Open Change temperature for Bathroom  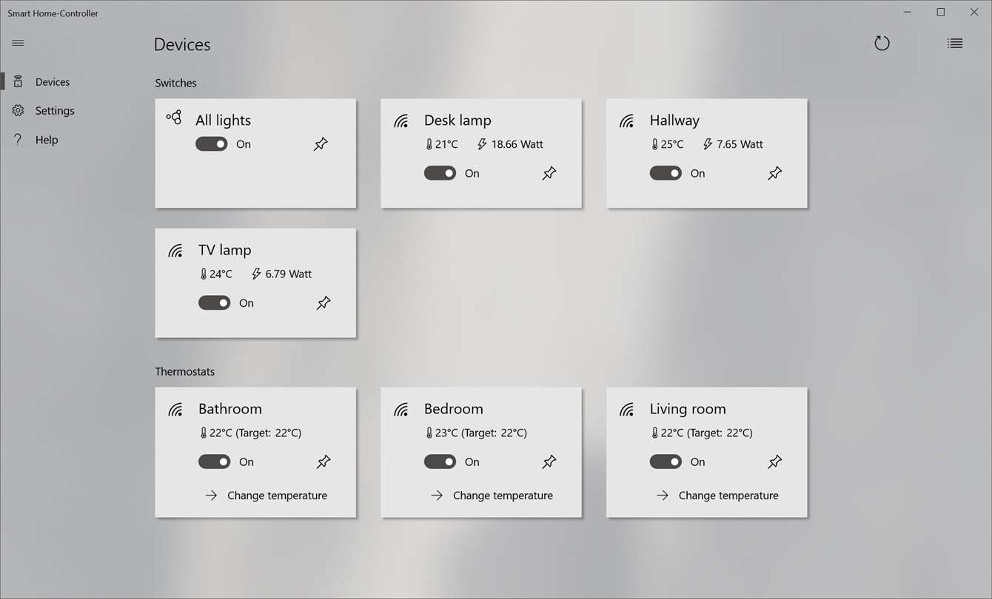click(267, 495)
